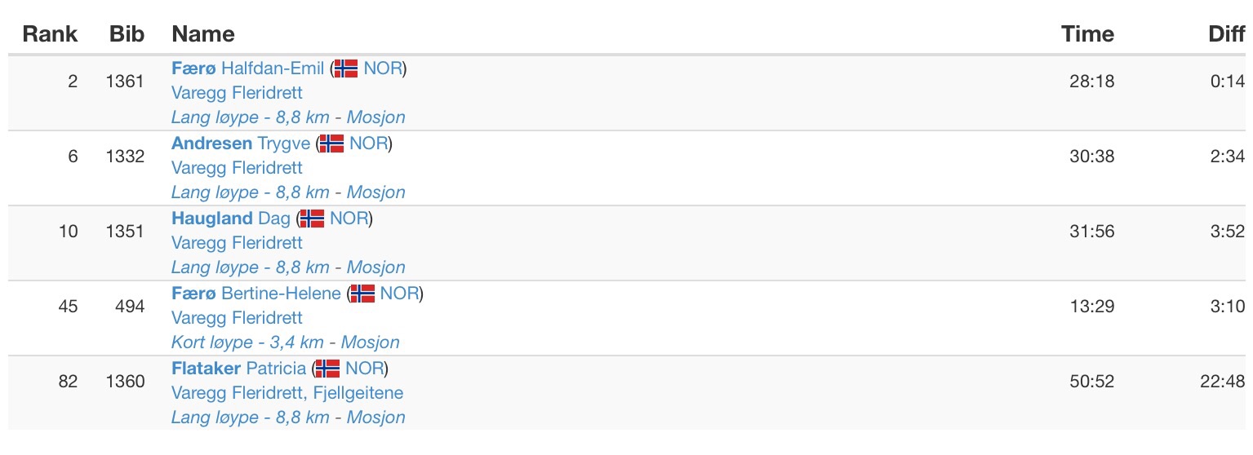Screen dimensions: 1253x455
Task: Click the Rank column header
Action: (50, 34)
